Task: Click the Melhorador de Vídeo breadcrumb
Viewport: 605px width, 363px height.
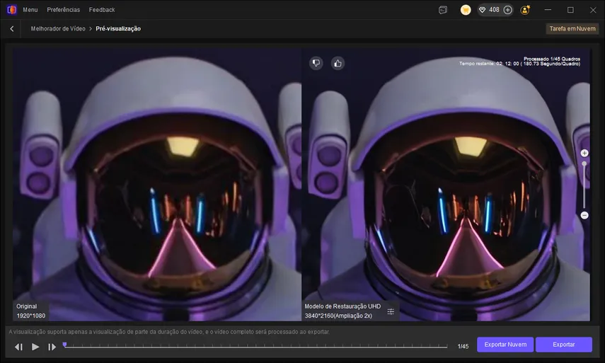Action: 58,29
